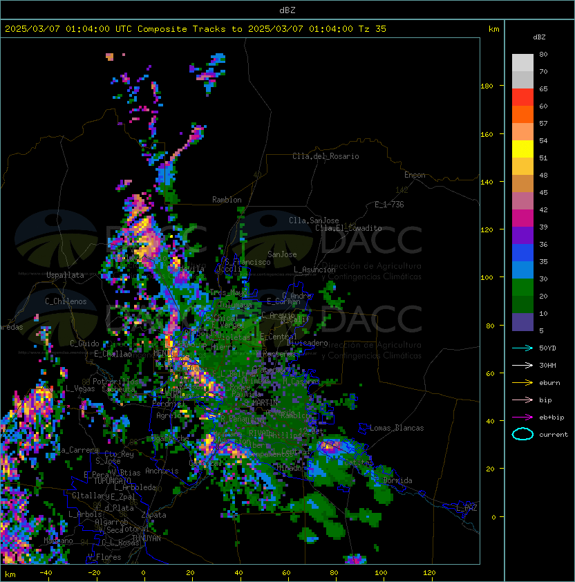Click the 'Zapata' place label

pyautogui.click(x=153, y=515)
